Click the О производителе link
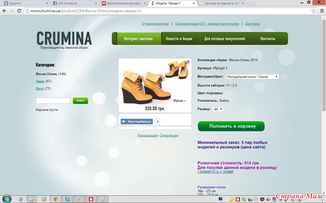The width and height of the screenshot is (326, 203). [155, 24]
